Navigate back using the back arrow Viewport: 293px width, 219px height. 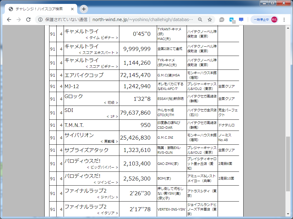tap(9, 19)
